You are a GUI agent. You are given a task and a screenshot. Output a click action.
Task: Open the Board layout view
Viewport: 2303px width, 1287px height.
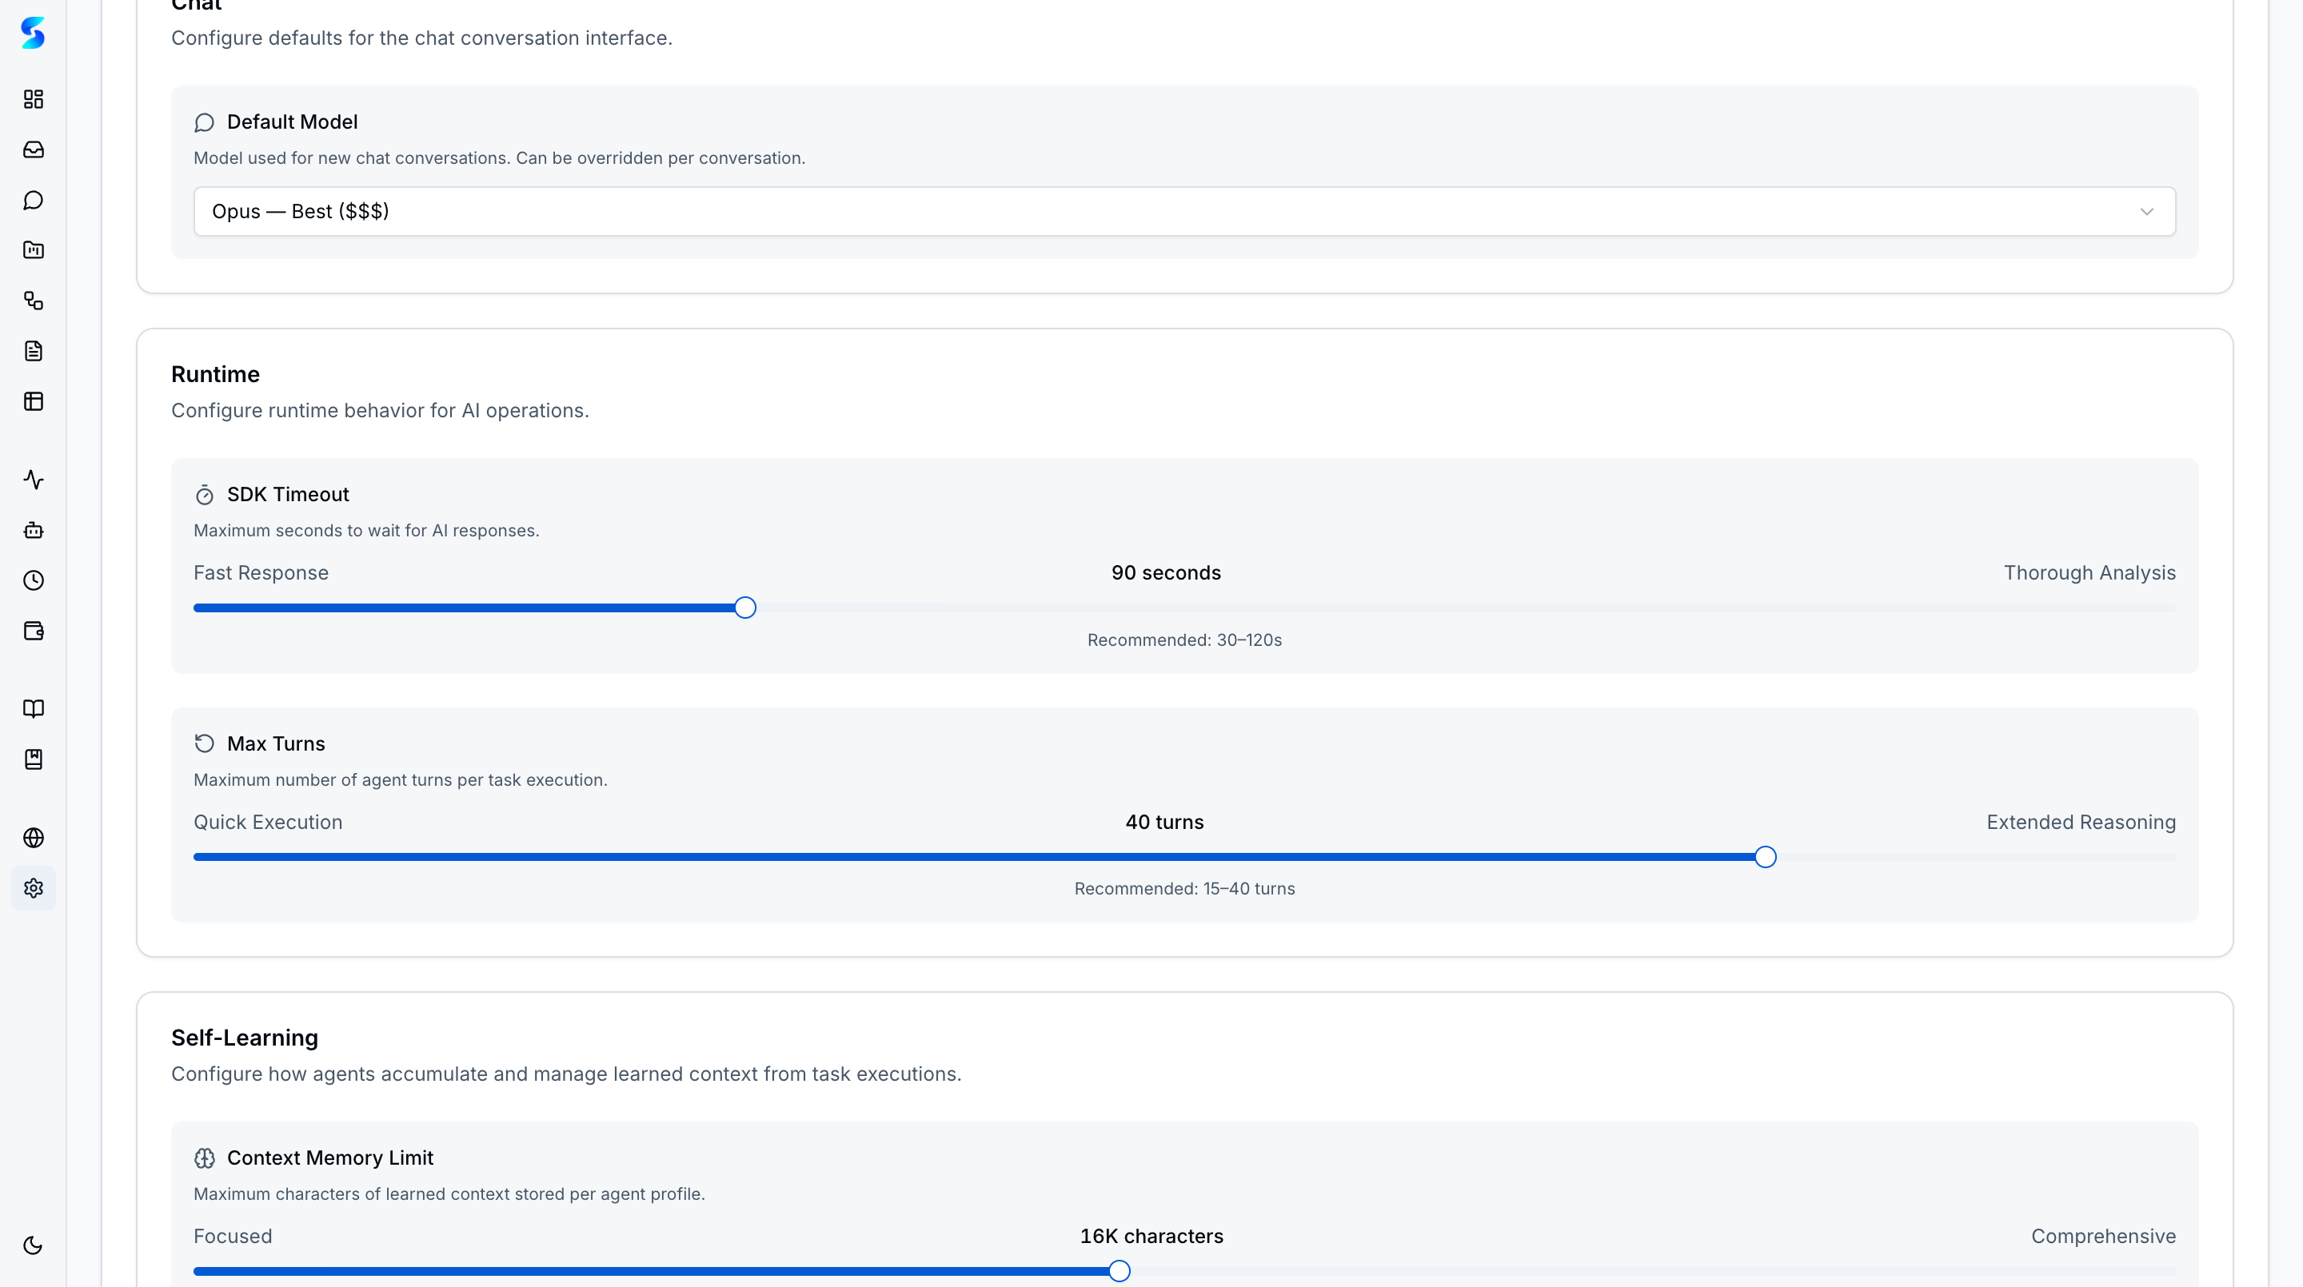click(33, 400)
